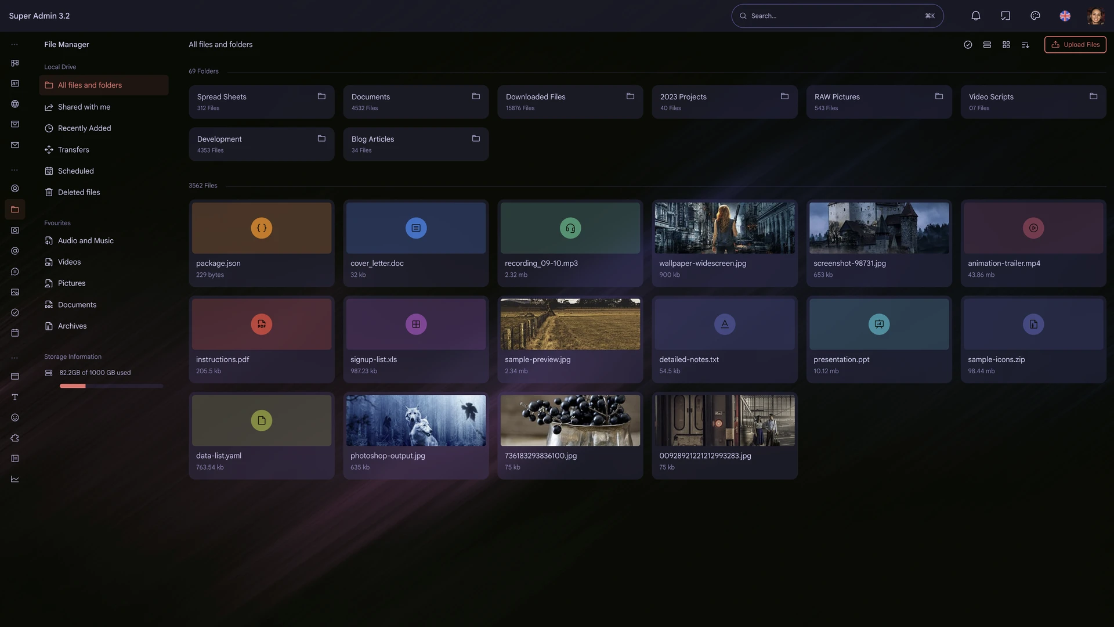1114x627 pixels.
Task: Click the signup-list.xls table icon
Action: (416, 325)
